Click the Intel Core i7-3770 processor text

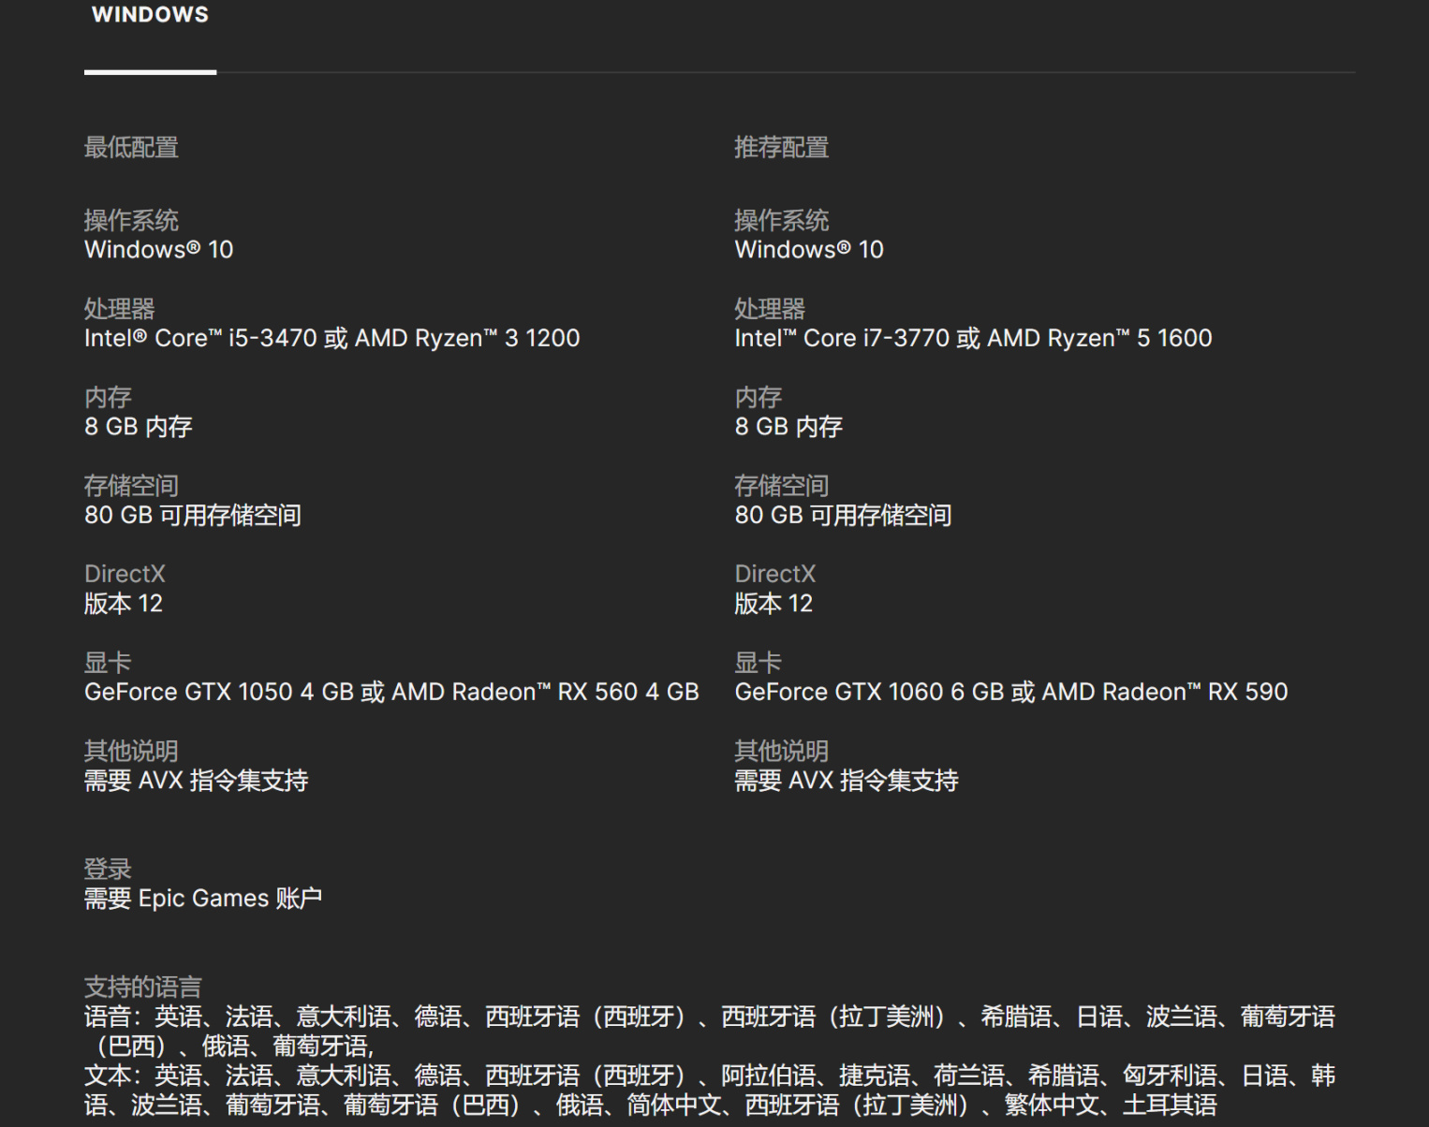[972, 339]
